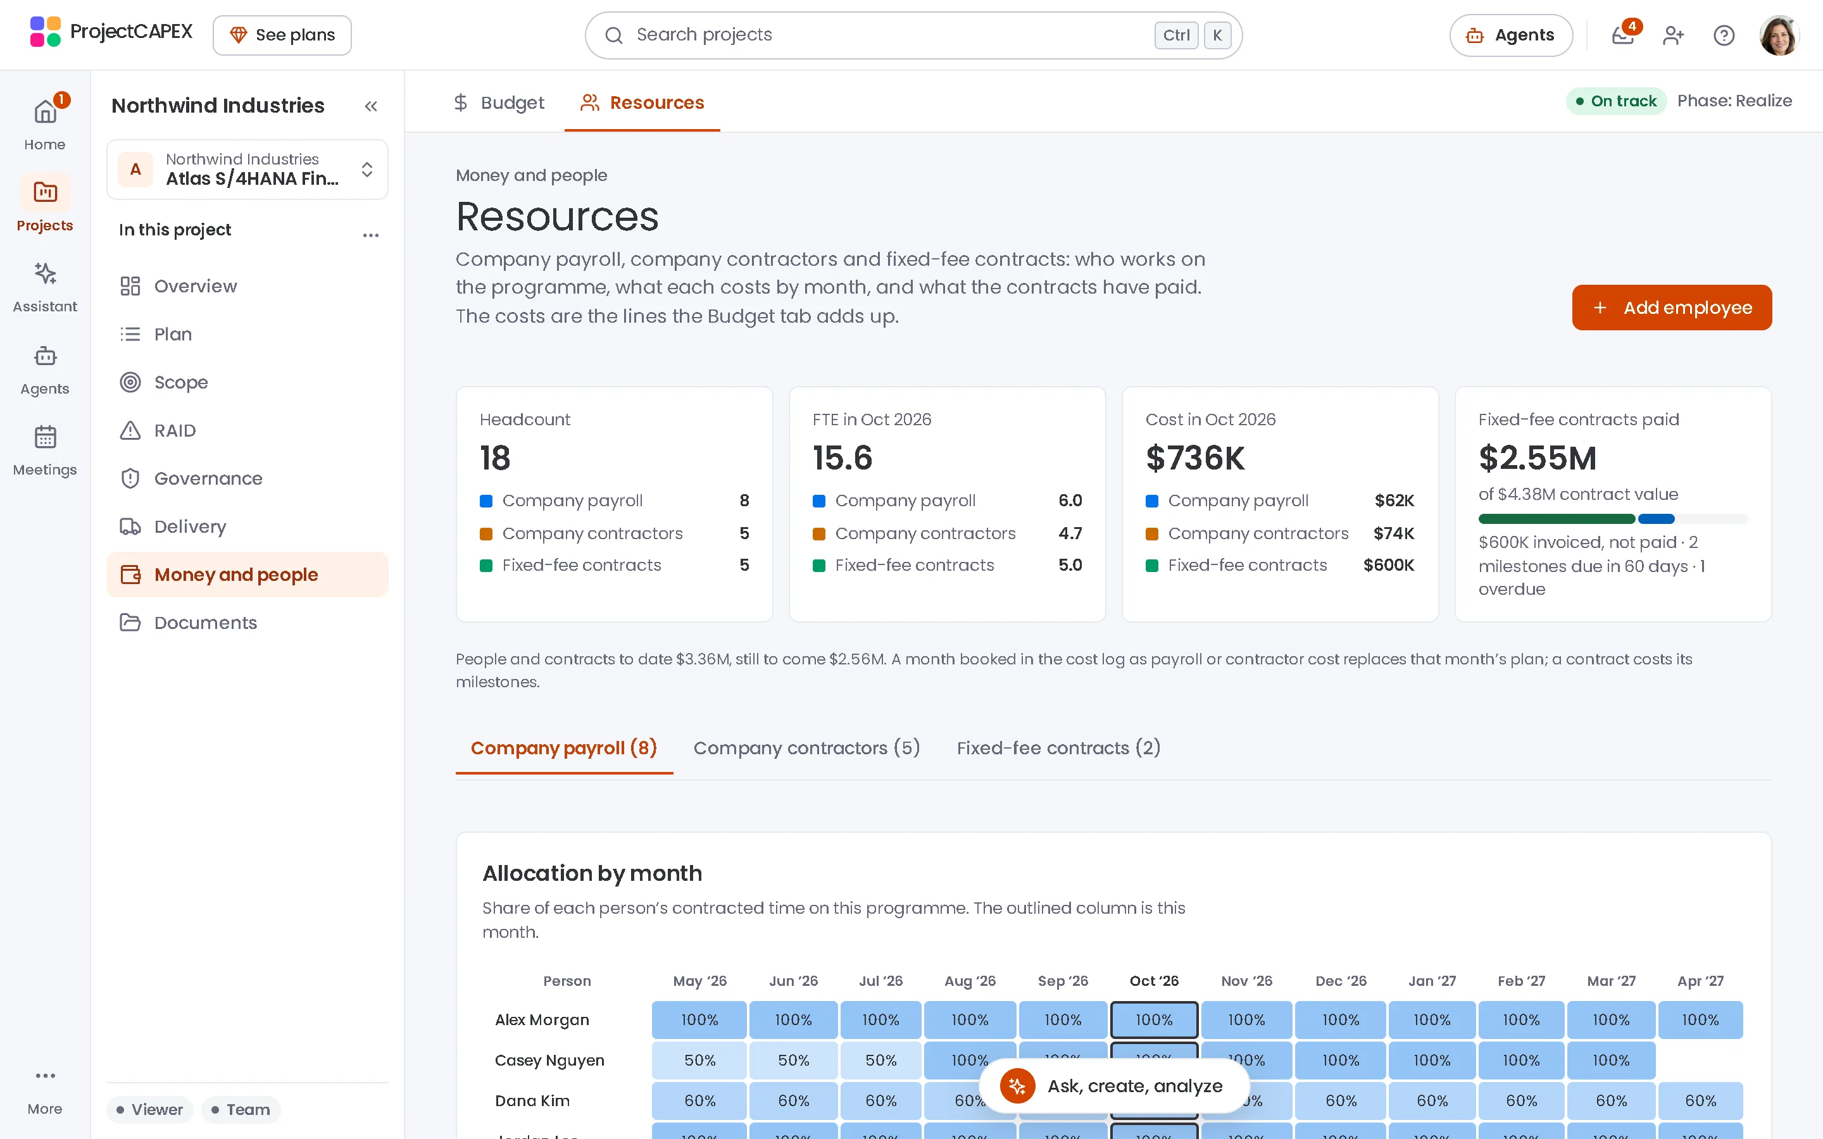1823x1139 pixels.
Task: Click Alex Morgan's Oct '26 100% cell
Action: tap(1154, 1020)
